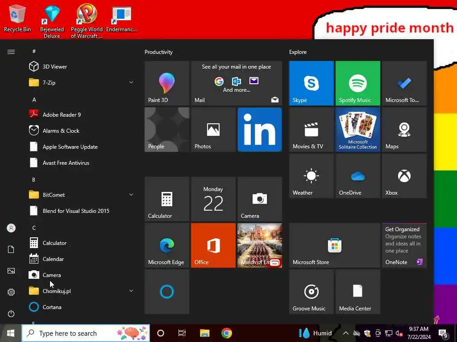The width and height of the screenshot is (457, 342).
Task: Expand the Start menu hamburger
Action: point(11,52)
